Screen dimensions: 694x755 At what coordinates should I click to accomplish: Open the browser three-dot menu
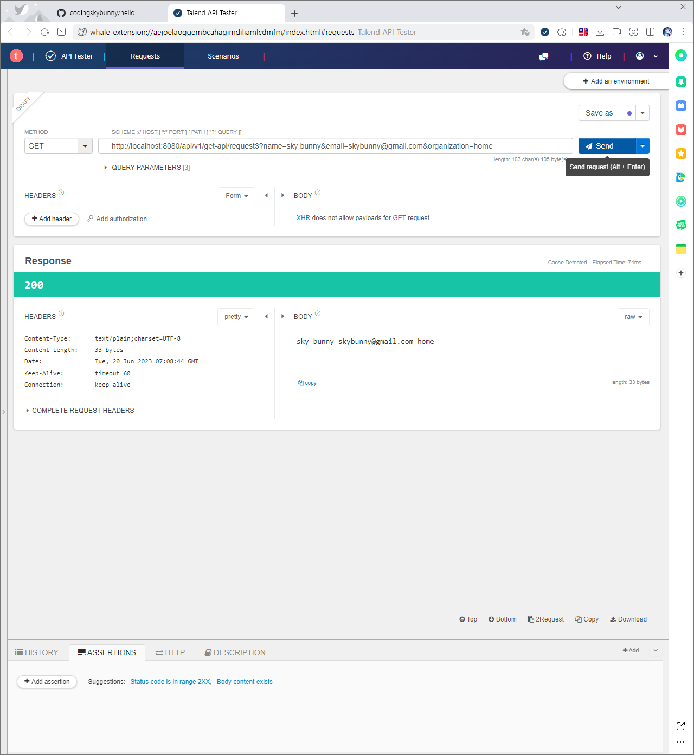click(684, 32)
